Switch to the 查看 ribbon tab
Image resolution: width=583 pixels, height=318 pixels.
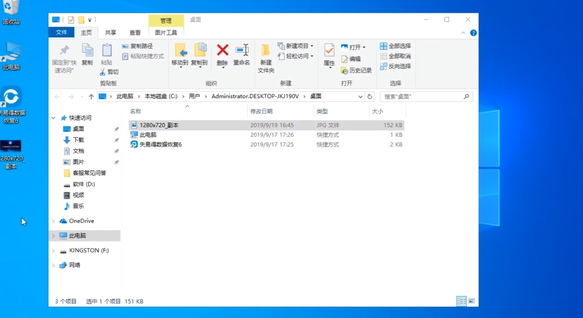[135, 32]
